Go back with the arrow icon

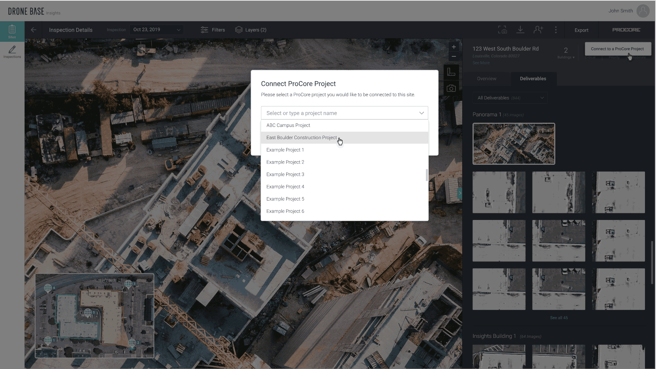point(34,30)
